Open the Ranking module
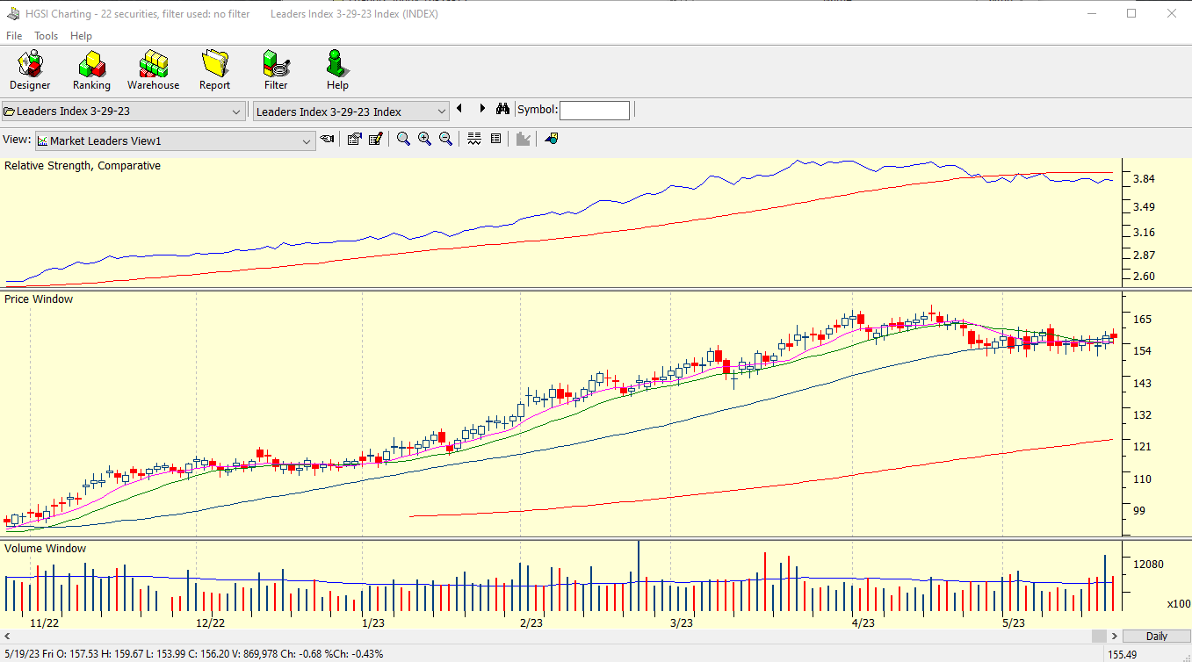Screen dimensions: 1192x662 point(91,70)
